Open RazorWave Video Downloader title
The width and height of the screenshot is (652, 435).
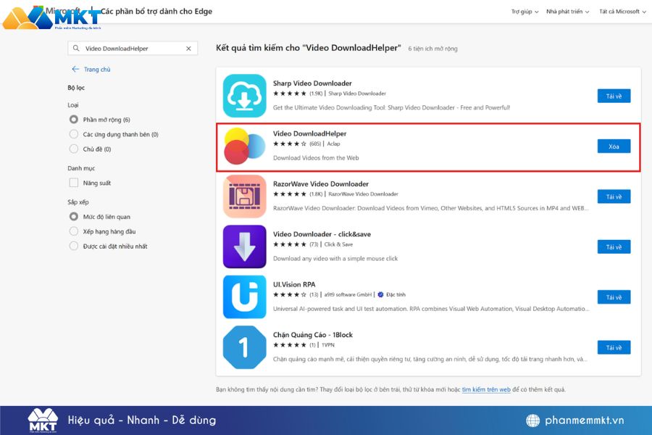point(321,184)
